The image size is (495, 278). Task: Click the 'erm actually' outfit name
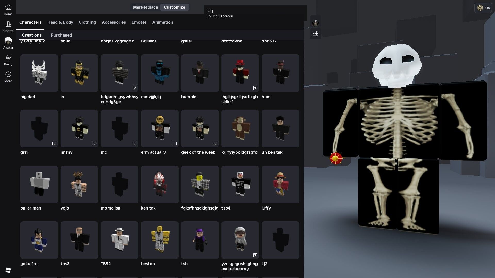(153, 152)
